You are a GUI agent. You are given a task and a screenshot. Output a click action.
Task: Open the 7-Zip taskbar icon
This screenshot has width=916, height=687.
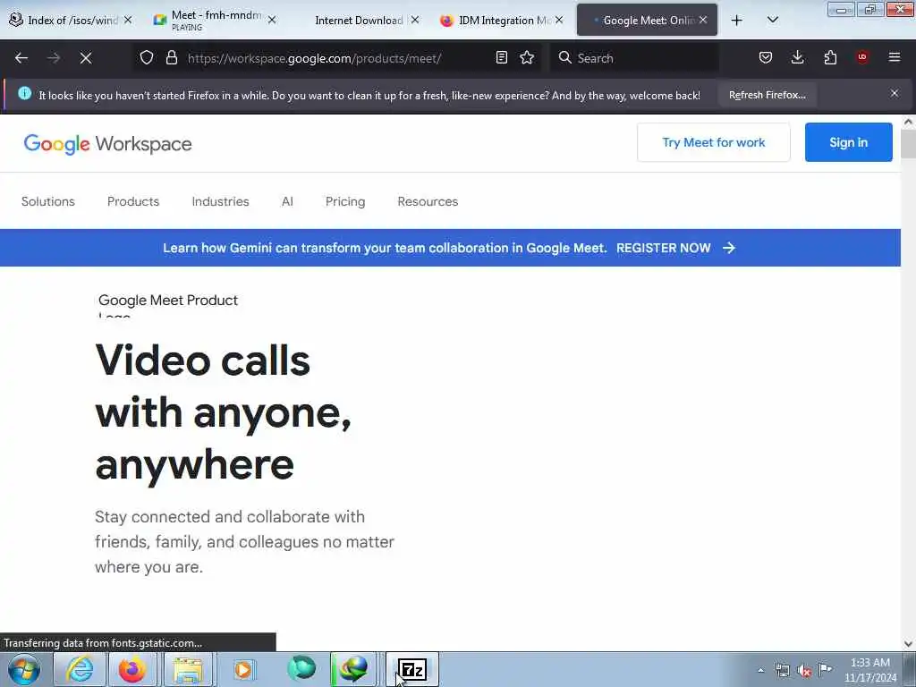[x=412, y=669]
